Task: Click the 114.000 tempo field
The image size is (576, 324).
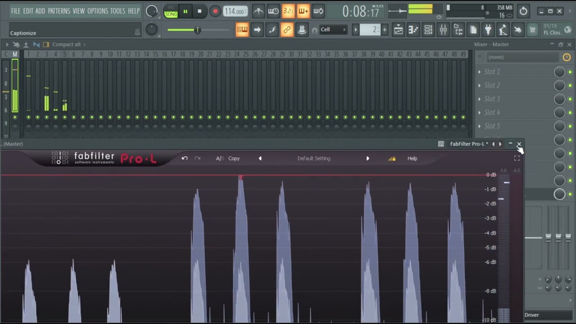Action: point(235,12)
